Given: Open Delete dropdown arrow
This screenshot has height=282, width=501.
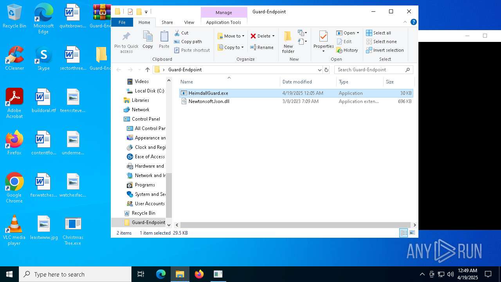Looking at the screenshot, I should tap(273, 36).
